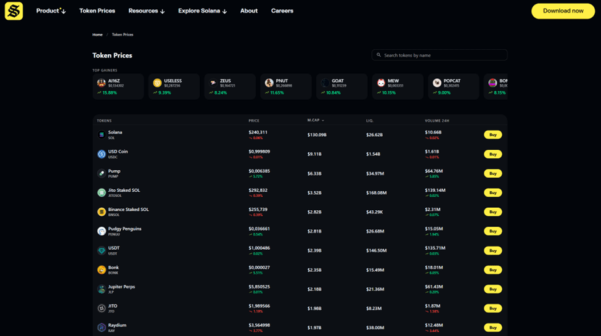Click the Solana token icon
The image size is (601, 336).
102,134
